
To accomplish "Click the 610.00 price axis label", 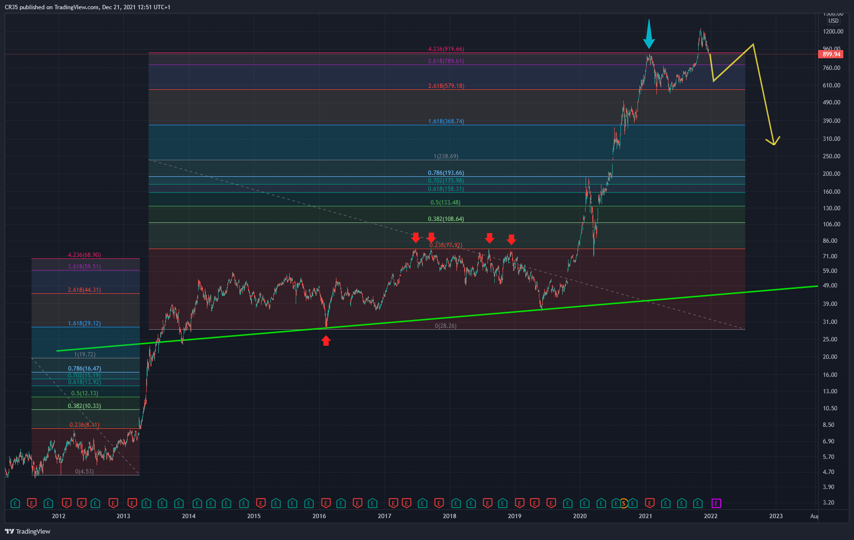I will pyautogui.click(x=832, y=85).
